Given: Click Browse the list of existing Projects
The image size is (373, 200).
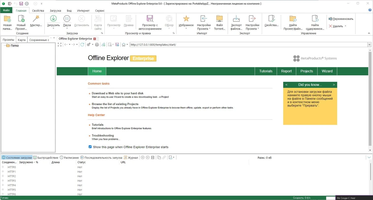Looking at the screenshot, I should (115, 104).
